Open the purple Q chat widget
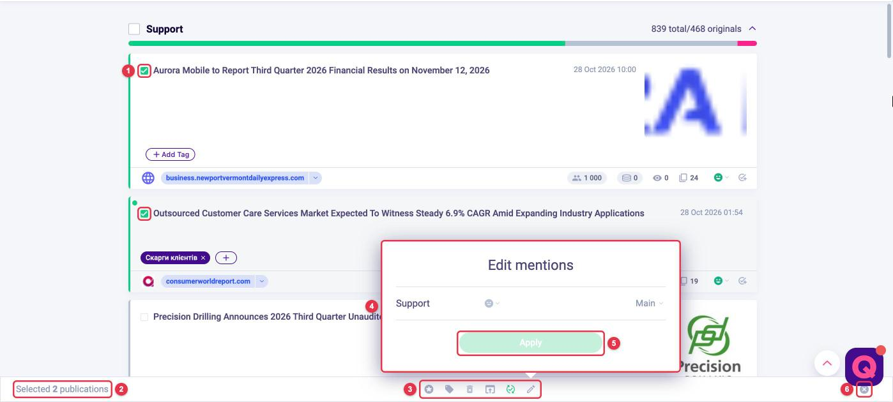This screenshot has height=402, width=893. (864, 367)
